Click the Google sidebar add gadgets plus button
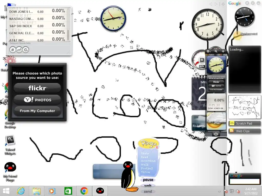The height and width of the screenshot is (196, 262). pos(247,3)
